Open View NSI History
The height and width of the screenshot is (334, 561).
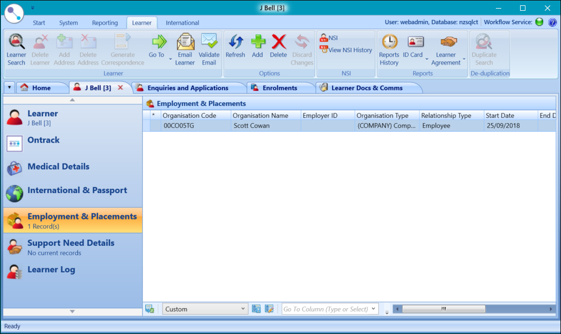(x=345, y=50)
